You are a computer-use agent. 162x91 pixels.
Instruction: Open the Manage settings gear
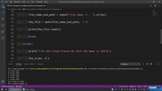tap(3, 81)
